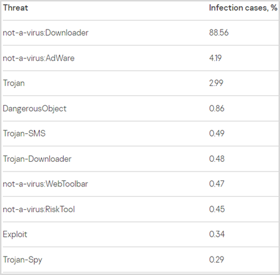The width and height of the screenshot is (280, 275).
Task: Click the 0.47 percentage cell
Action: tap(217, 184)
